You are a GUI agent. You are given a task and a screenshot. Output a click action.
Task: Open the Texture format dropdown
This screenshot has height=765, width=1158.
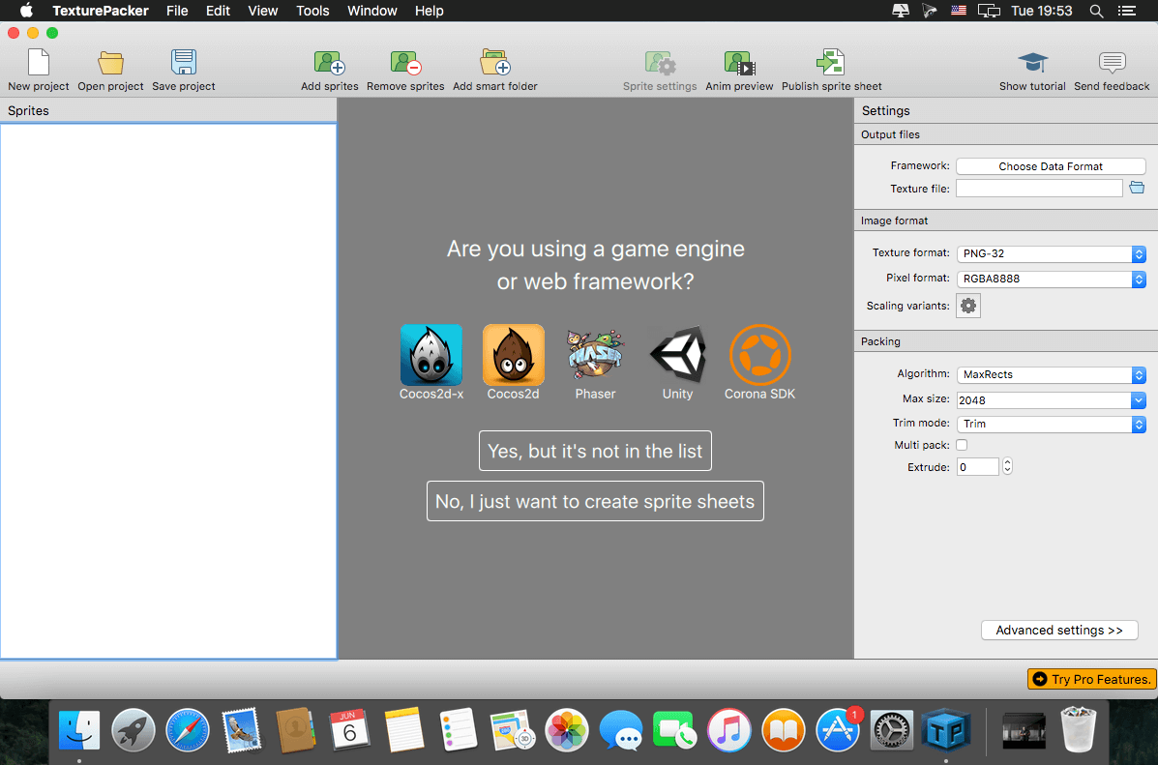(1051, 254)
